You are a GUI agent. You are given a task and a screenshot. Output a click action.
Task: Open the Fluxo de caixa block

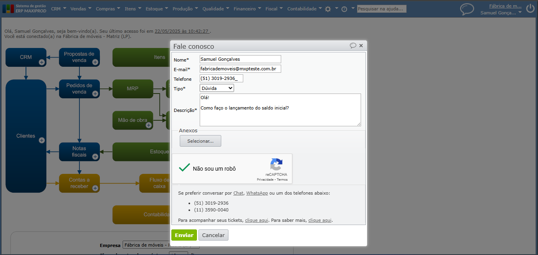click(x=155, y=183)
